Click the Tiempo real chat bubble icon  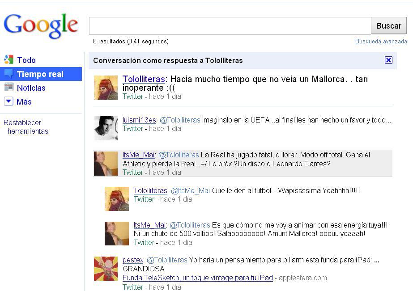pos(9,74)
